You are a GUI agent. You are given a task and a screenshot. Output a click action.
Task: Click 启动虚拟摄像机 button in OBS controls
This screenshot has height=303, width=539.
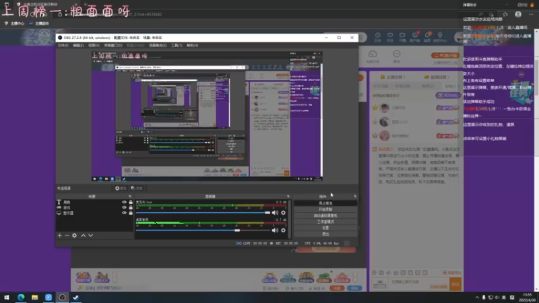coord(325,215)
